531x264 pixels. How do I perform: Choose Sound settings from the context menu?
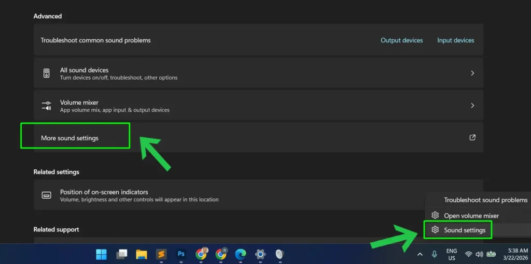tap(465, 230)
